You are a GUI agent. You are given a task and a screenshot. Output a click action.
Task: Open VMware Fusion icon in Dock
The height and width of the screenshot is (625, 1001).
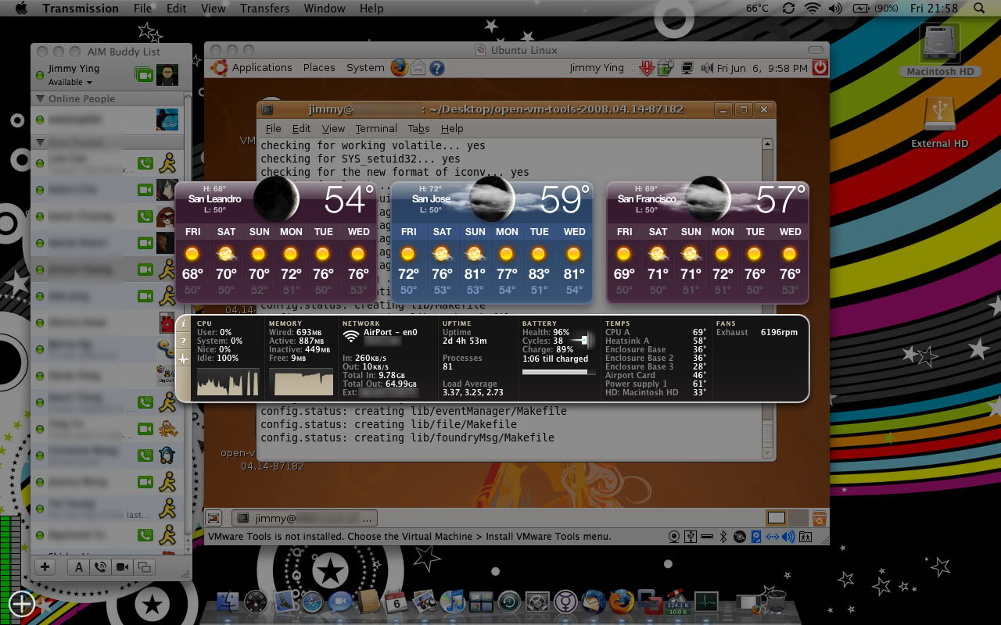click(648, 602)
